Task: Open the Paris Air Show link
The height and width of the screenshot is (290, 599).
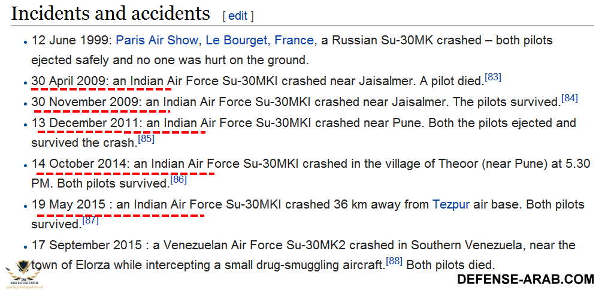Action: (156, 40)
